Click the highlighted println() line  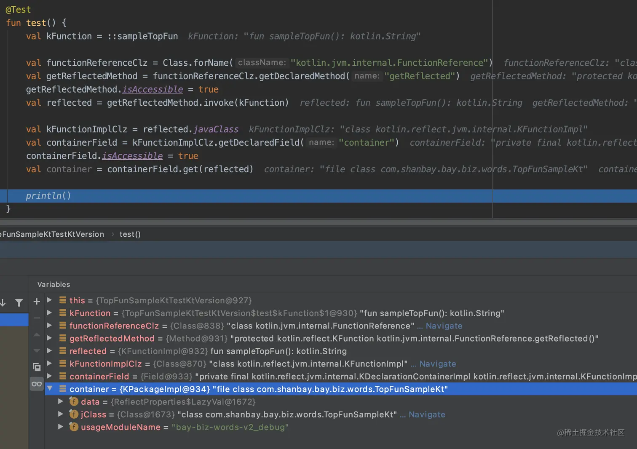point(318,196)
